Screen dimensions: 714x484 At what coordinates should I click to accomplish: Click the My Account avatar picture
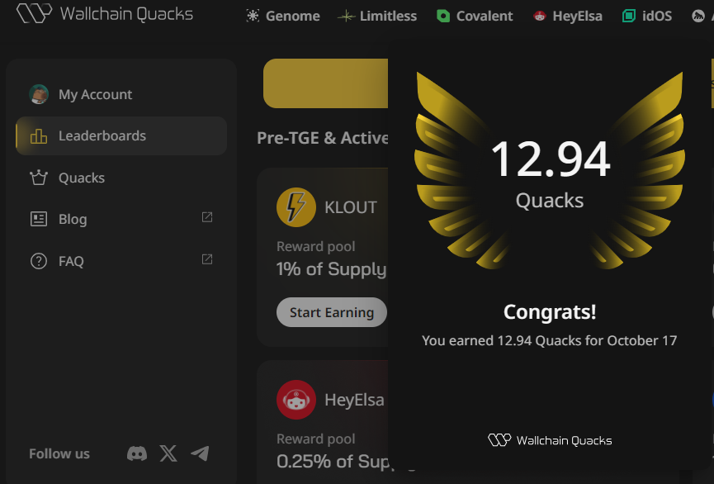(39, 94)
